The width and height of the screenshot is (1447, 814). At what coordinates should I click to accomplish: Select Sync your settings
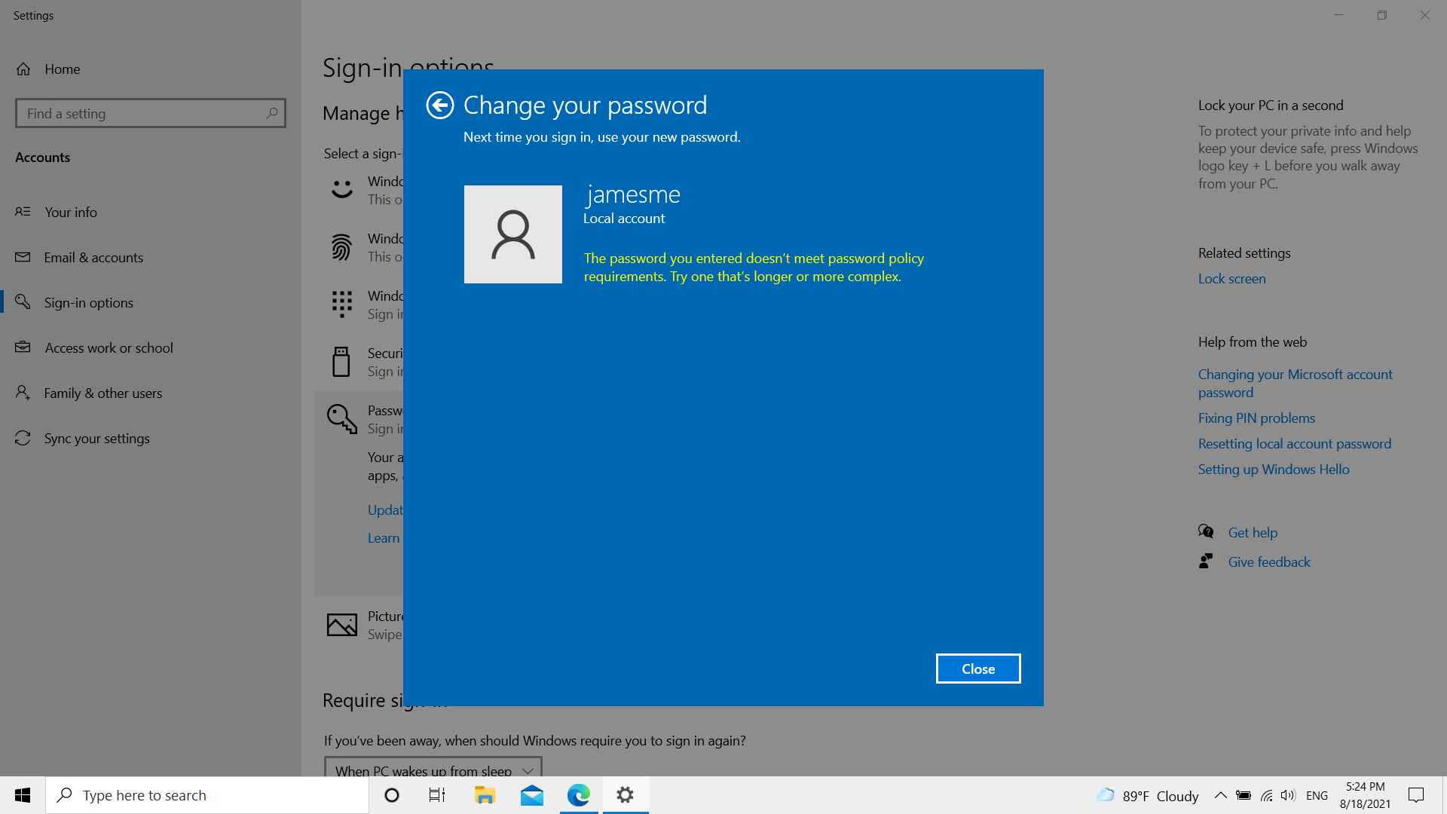point(96,439)
